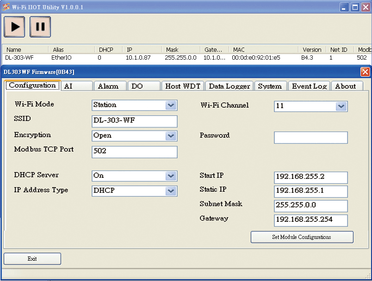Click Set Module Configurations button
372x281 pixels.
(x=302, y=237)
